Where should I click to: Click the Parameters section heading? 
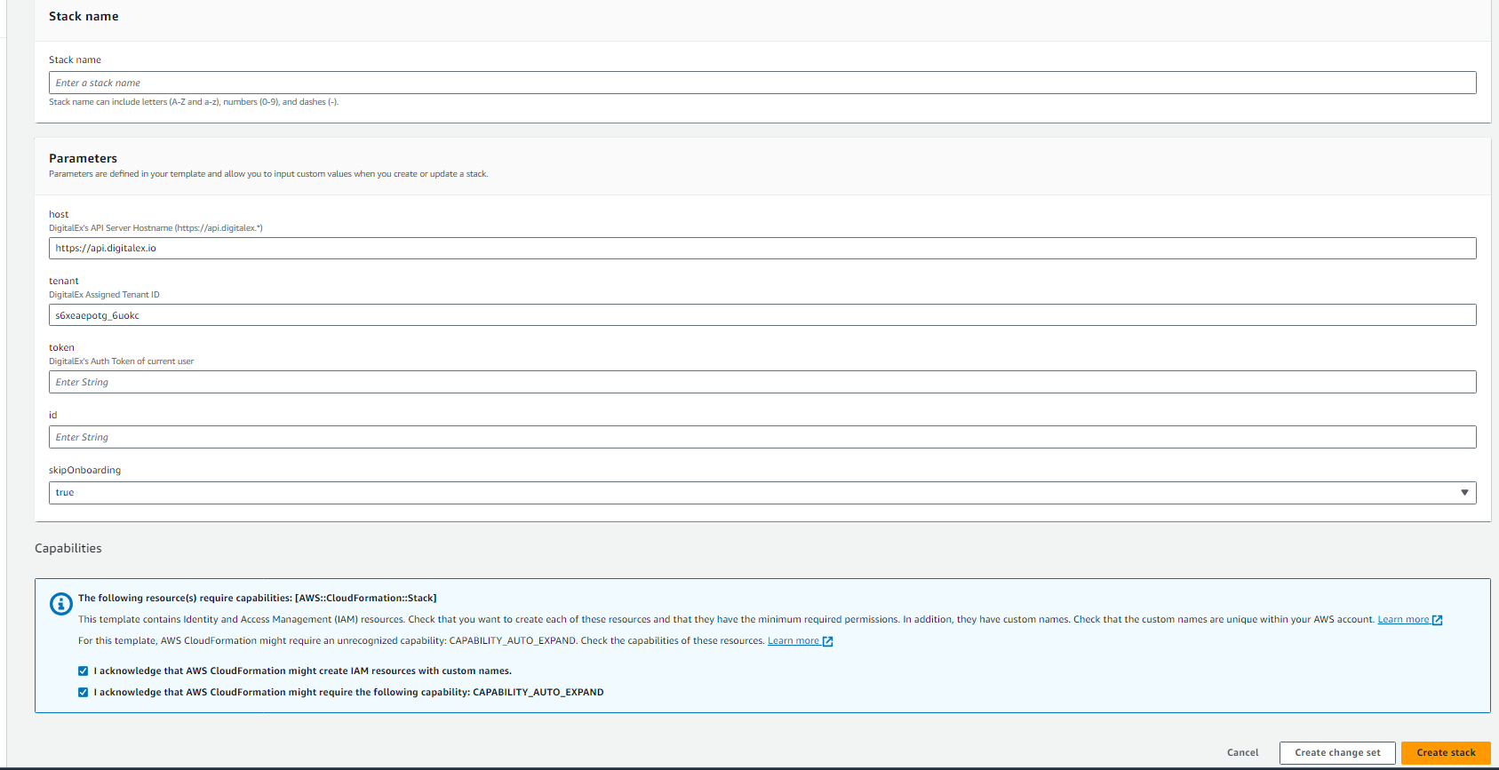click(83, 159)
